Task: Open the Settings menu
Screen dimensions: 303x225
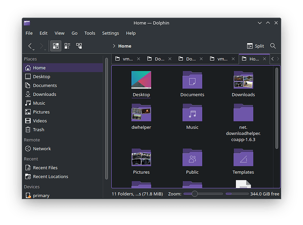Action: click(x=110, y=33)
